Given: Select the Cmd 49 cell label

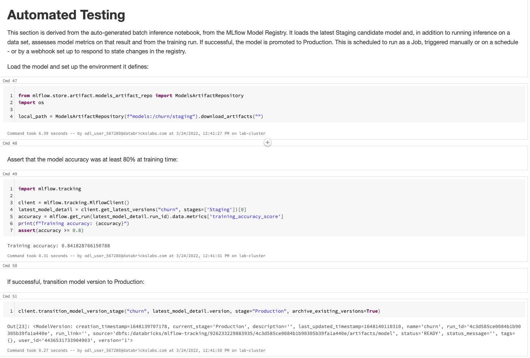Looking at the screenshot, I should pos(10,174).
